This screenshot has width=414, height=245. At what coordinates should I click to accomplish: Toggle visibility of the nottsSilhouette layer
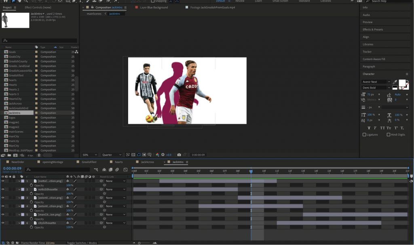(2, 189)
